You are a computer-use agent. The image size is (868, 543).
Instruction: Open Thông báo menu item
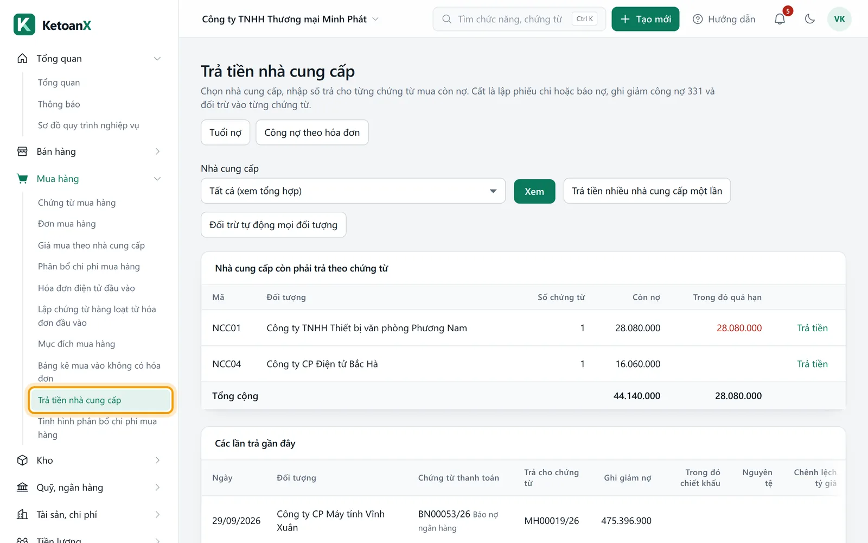pyautogui.click(x=59, y=104)
